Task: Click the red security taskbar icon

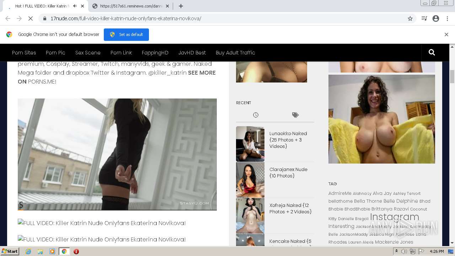Action: point(76,251)
